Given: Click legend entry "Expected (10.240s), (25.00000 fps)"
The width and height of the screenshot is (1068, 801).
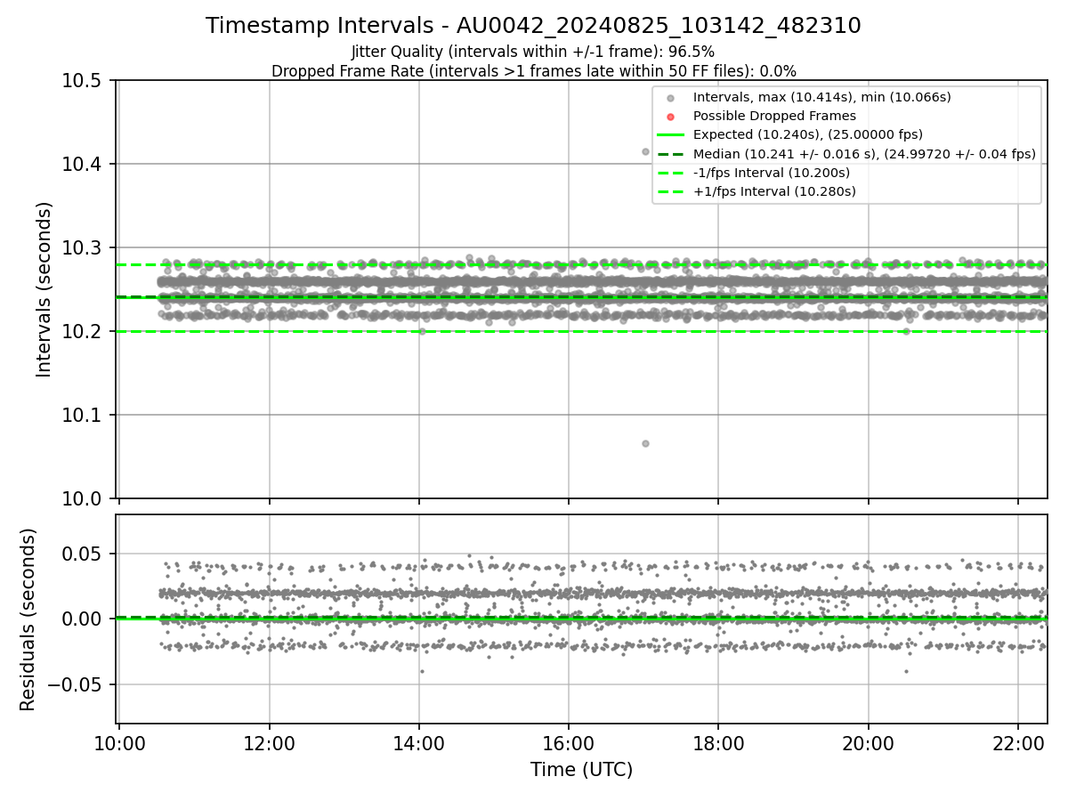Looking at the screenshot, I should 808,134.
